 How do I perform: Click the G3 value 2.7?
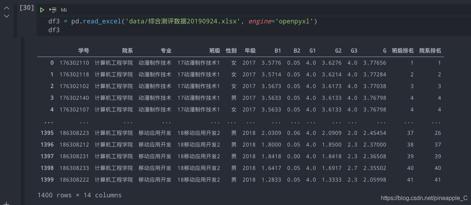[352, 168]
